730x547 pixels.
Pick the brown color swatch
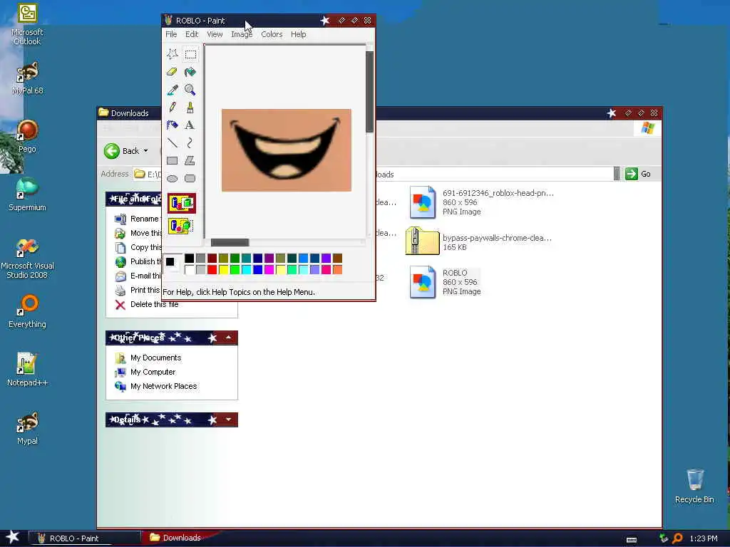[337, 258]
